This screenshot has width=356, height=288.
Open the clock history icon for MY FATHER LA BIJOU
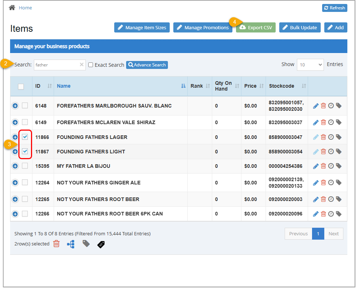click(x=331, y=166)
